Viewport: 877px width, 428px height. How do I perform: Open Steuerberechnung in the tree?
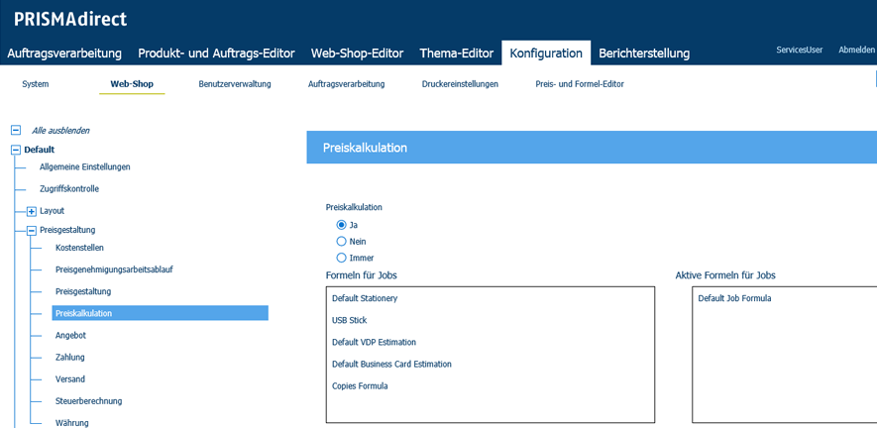88,401
